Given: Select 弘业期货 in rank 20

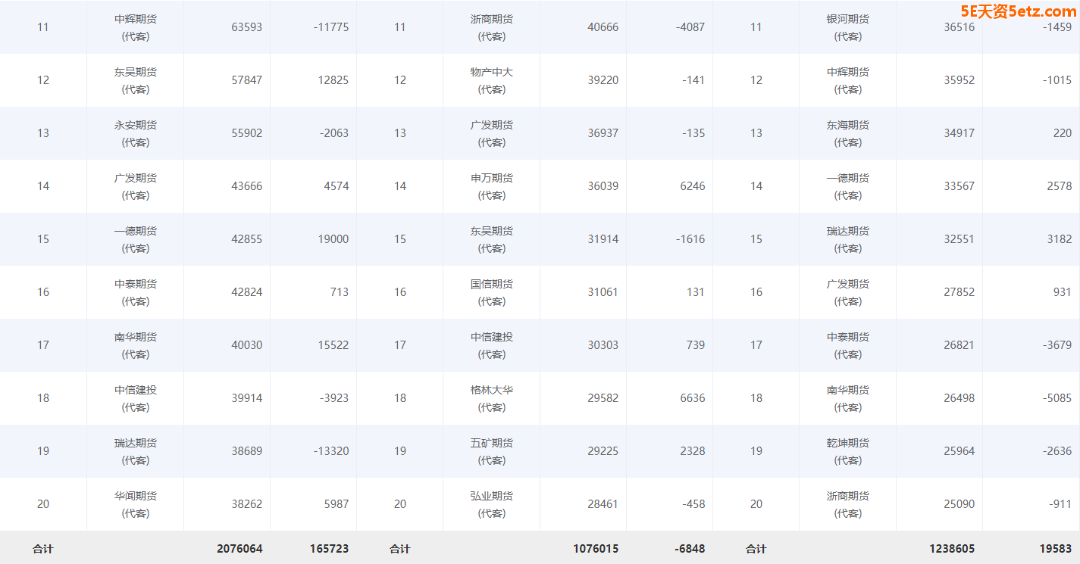Looking at the screenshot, I should click(x=492, y=504).
